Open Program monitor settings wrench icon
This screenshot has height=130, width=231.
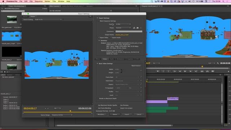click(x=218, y=63)
